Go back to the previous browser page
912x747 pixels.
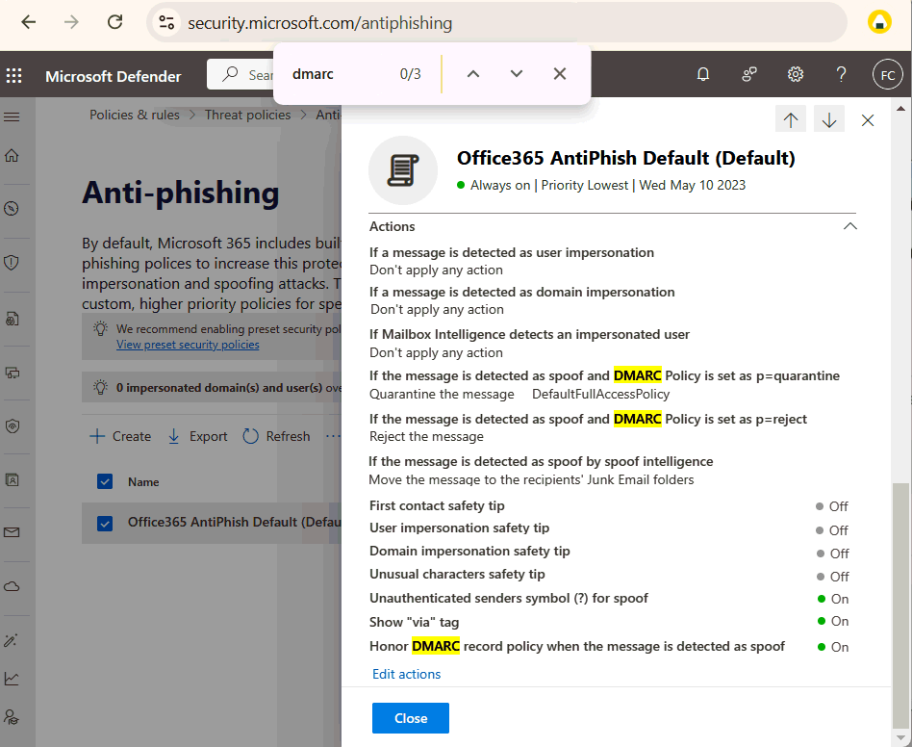point(29,23)
